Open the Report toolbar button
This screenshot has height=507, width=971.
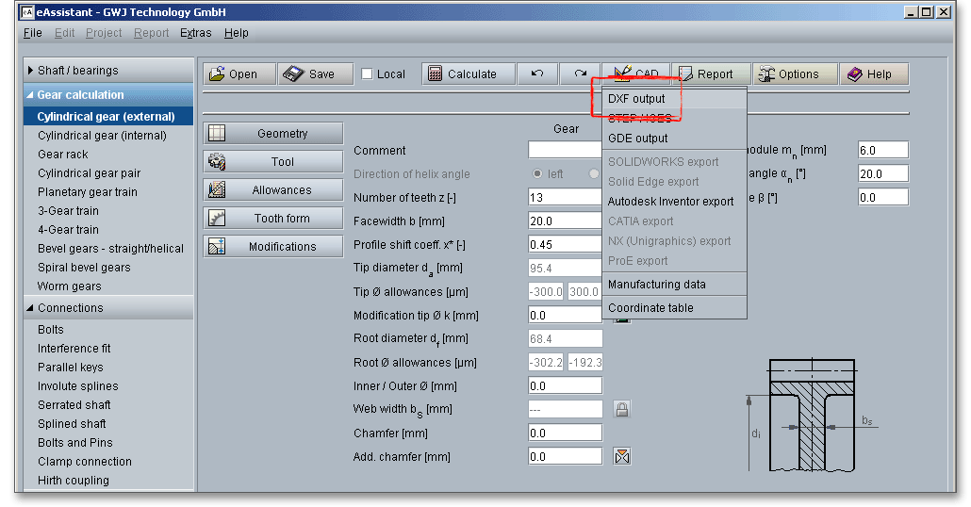pos(711,74)
